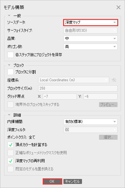Click the ポイントクラス: 全て label
This screenshot has height=188, width=125.
coord(21,137)
